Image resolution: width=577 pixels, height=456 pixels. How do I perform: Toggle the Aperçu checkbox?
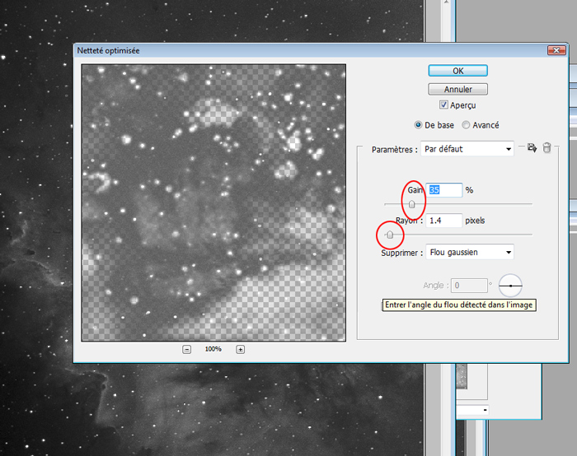coord(443,105)
